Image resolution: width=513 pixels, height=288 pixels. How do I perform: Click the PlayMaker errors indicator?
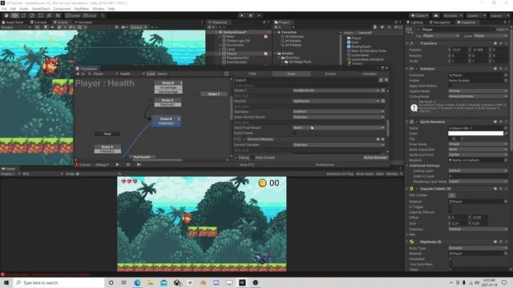tap(83, 165)
